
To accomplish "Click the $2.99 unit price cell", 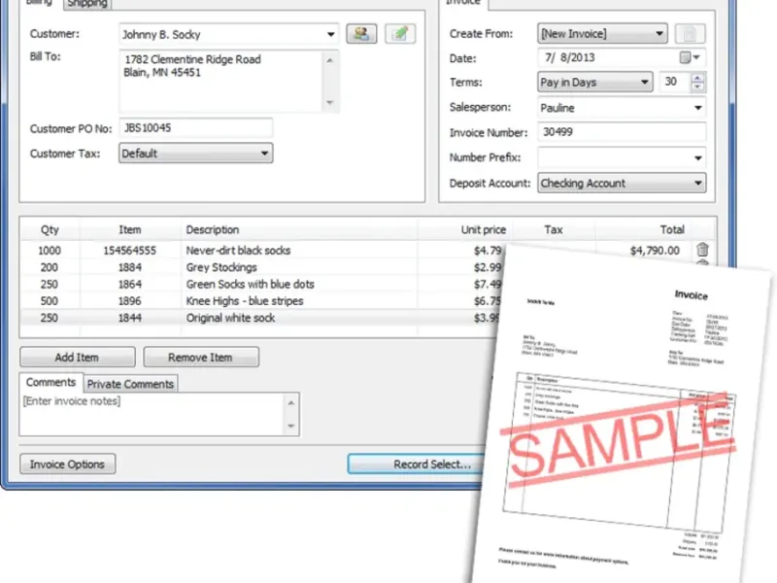I will [488, 267].
